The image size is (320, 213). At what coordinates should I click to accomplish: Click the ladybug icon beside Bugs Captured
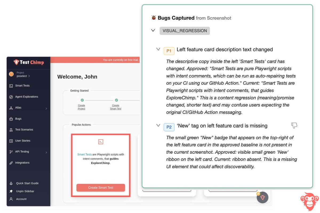[154, 18]
